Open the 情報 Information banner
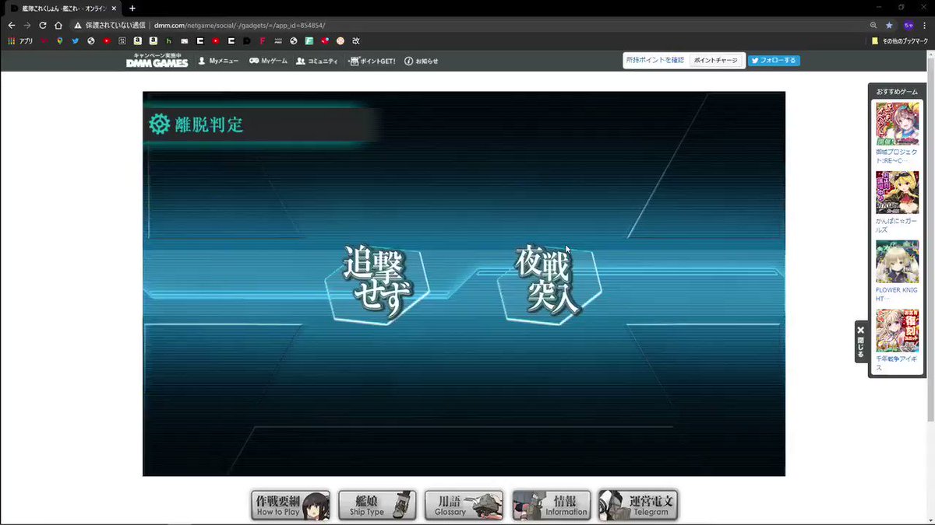Viewport: 935px width, 525px height. (551, 505)
